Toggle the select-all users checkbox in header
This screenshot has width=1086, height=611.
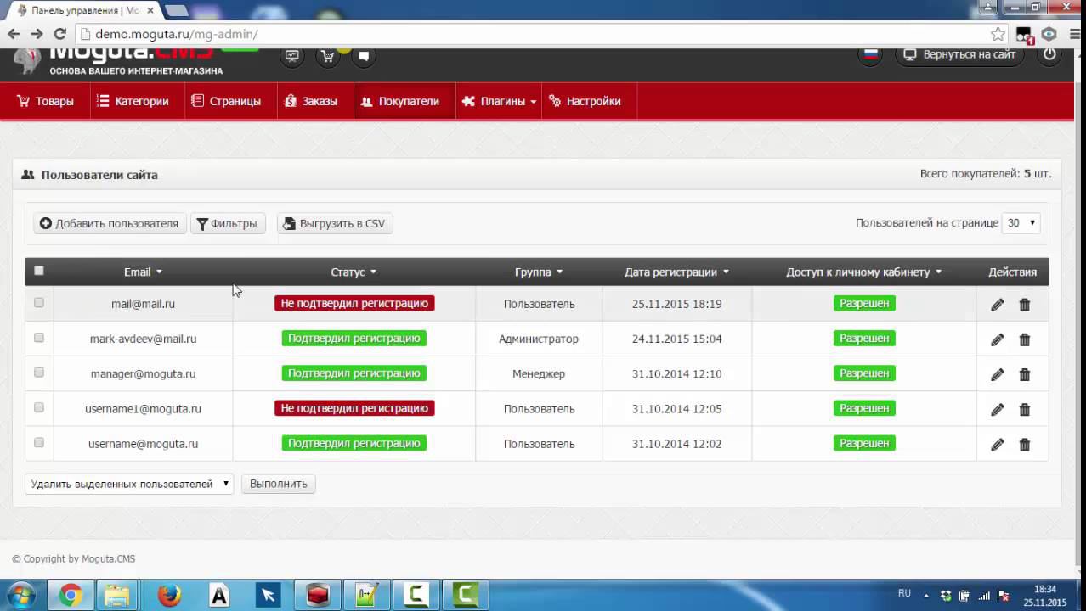click(x=38, y=271)
